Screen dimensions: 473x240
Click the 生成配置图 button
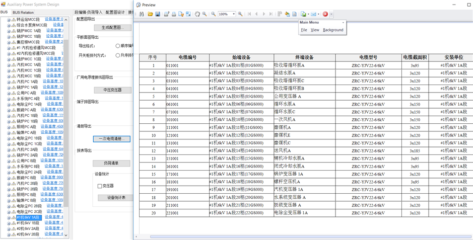tap(113, 28)
